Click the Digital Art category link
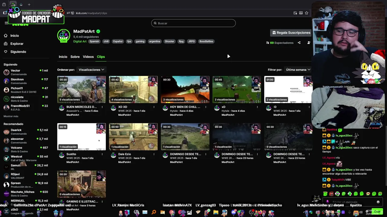The width and height of the screenshot is (387, 217). tap(80, 41)
